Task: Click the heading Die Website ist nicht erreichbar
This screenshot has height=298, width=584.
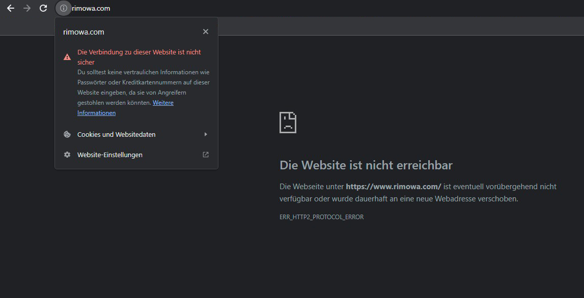Action: [x=366, y=165]
